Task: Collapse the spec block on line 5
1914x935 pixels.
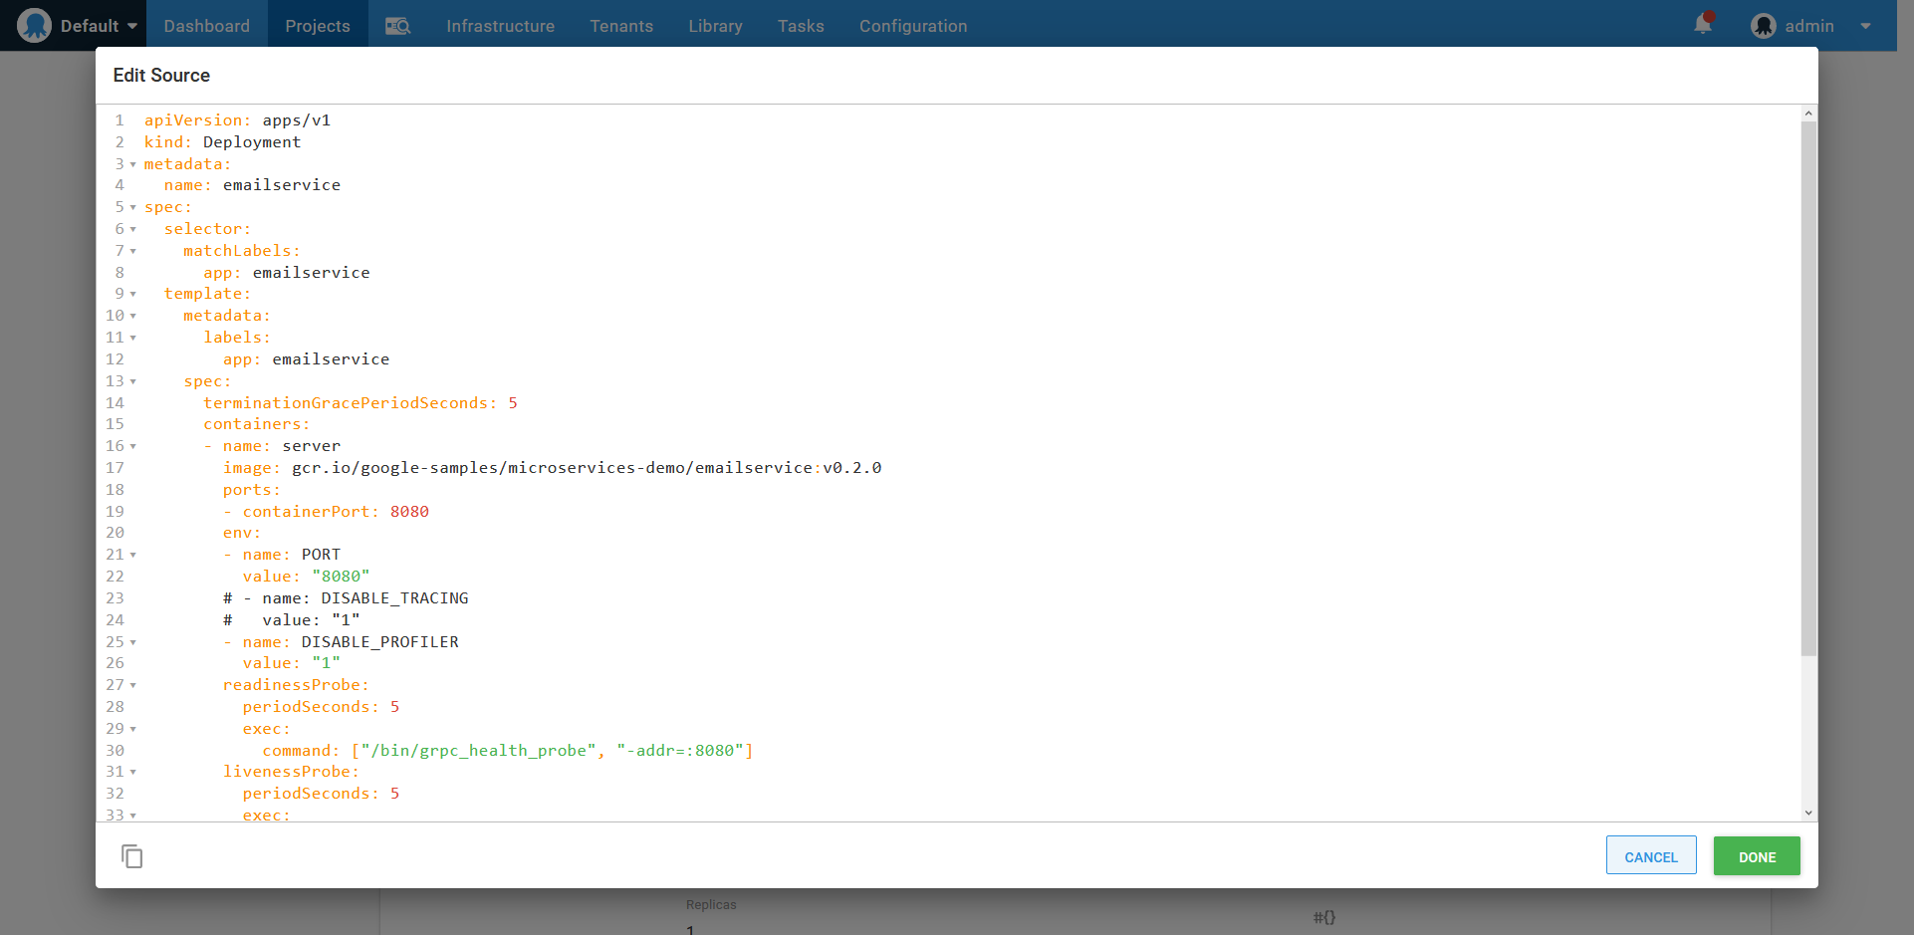Action: pos(130,207)
